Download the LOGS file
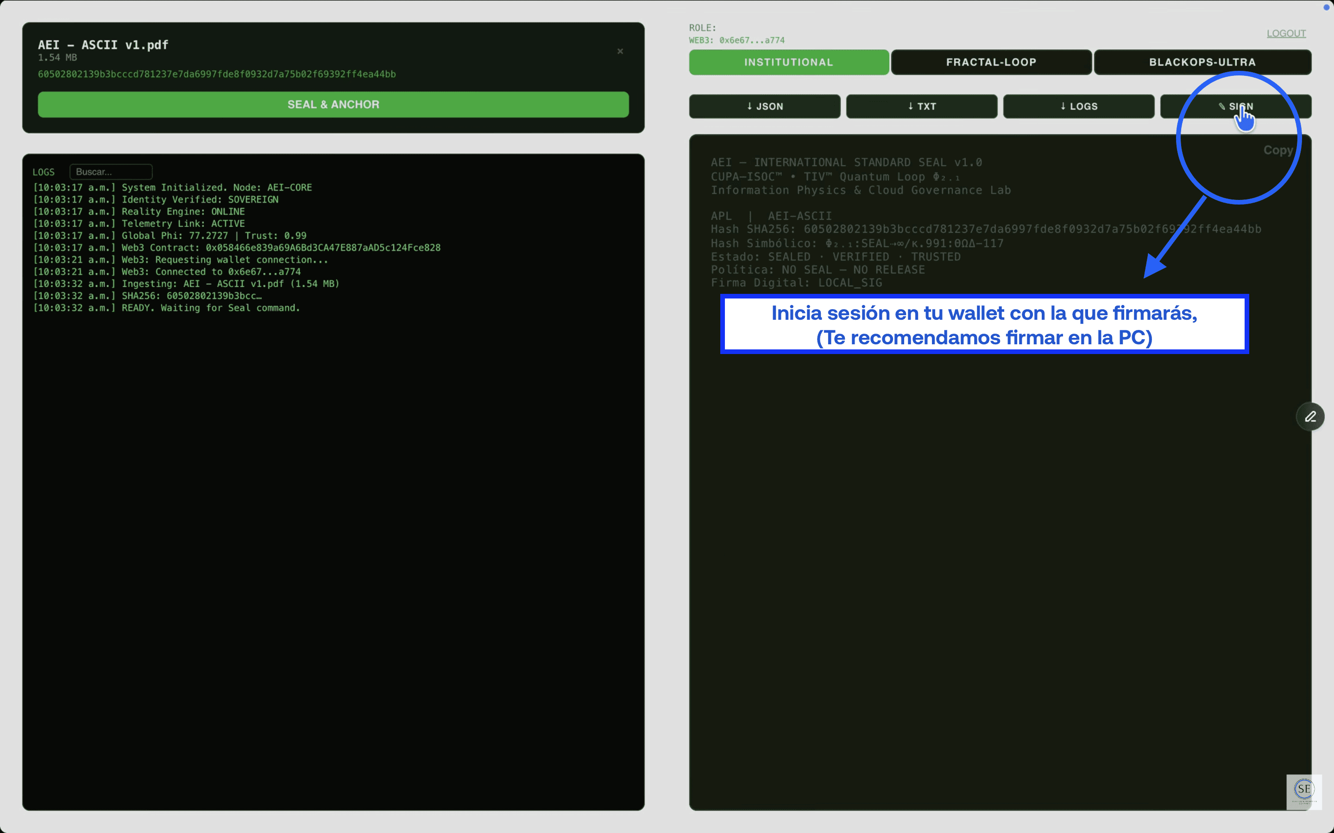The width and height of the screenshot is (1334, 833). pos(1078,106)
